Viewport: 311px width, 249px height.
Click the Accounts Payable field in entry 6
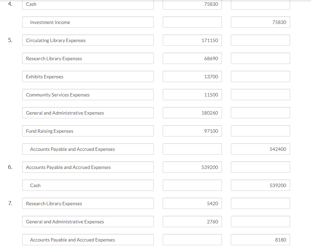coord(88,167)
